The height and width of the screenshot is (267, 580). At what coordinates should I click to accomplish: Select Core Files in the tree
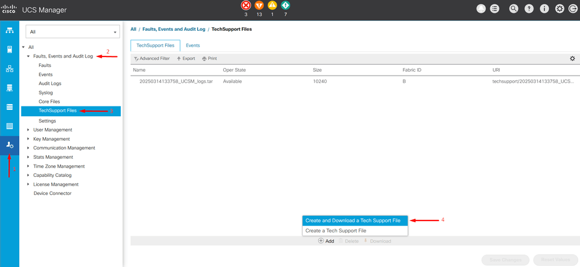49,101
